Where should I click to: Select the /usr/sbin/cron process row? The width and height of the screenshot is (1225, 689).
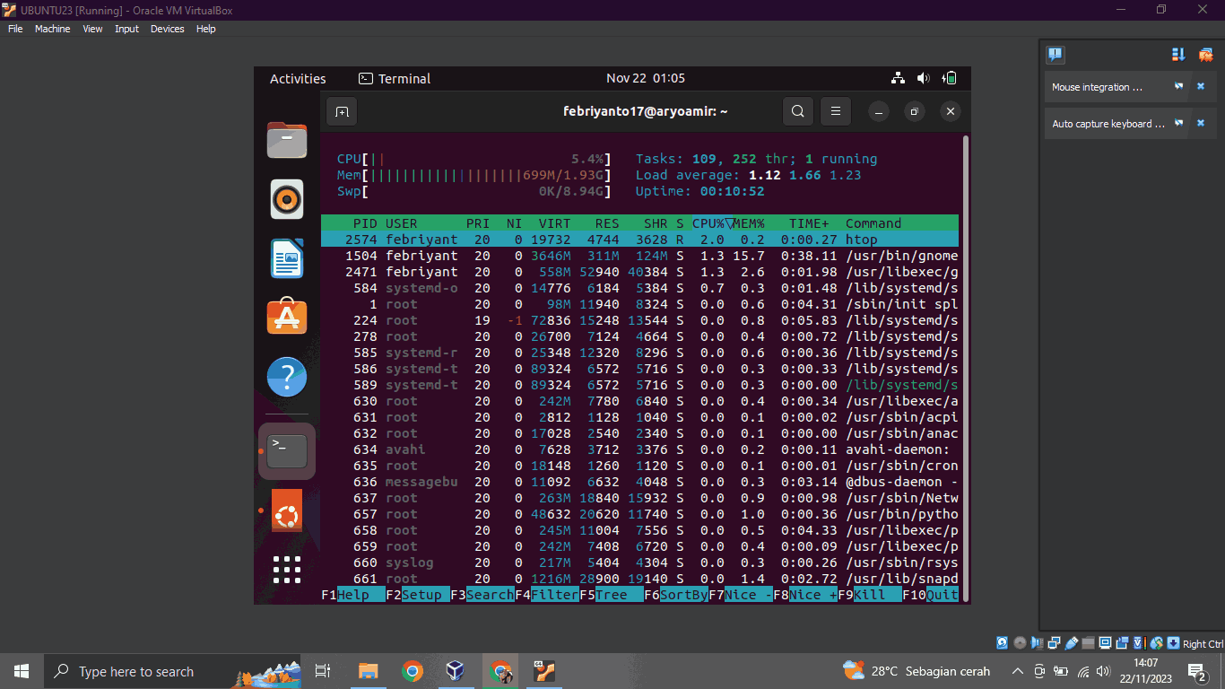639,466
